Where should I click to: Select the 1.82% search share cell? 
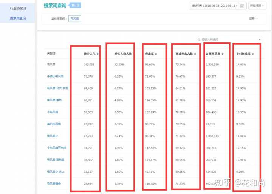(119, 160)
